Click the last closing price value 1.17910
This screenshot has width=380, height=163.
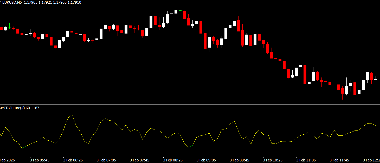[x=74, y=2]
